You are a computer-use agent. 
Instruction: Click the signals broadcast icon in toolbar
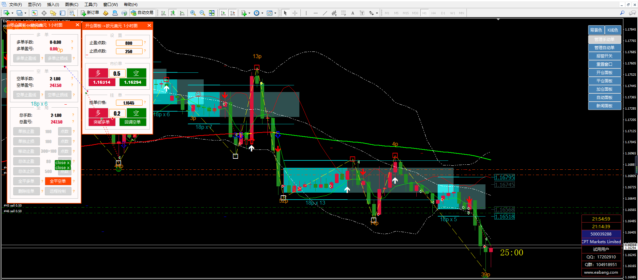tap(124, 13)
